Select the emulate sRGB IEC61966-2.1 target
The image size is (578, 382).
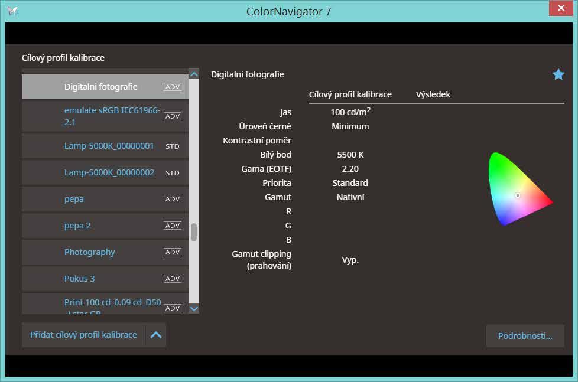105,116
